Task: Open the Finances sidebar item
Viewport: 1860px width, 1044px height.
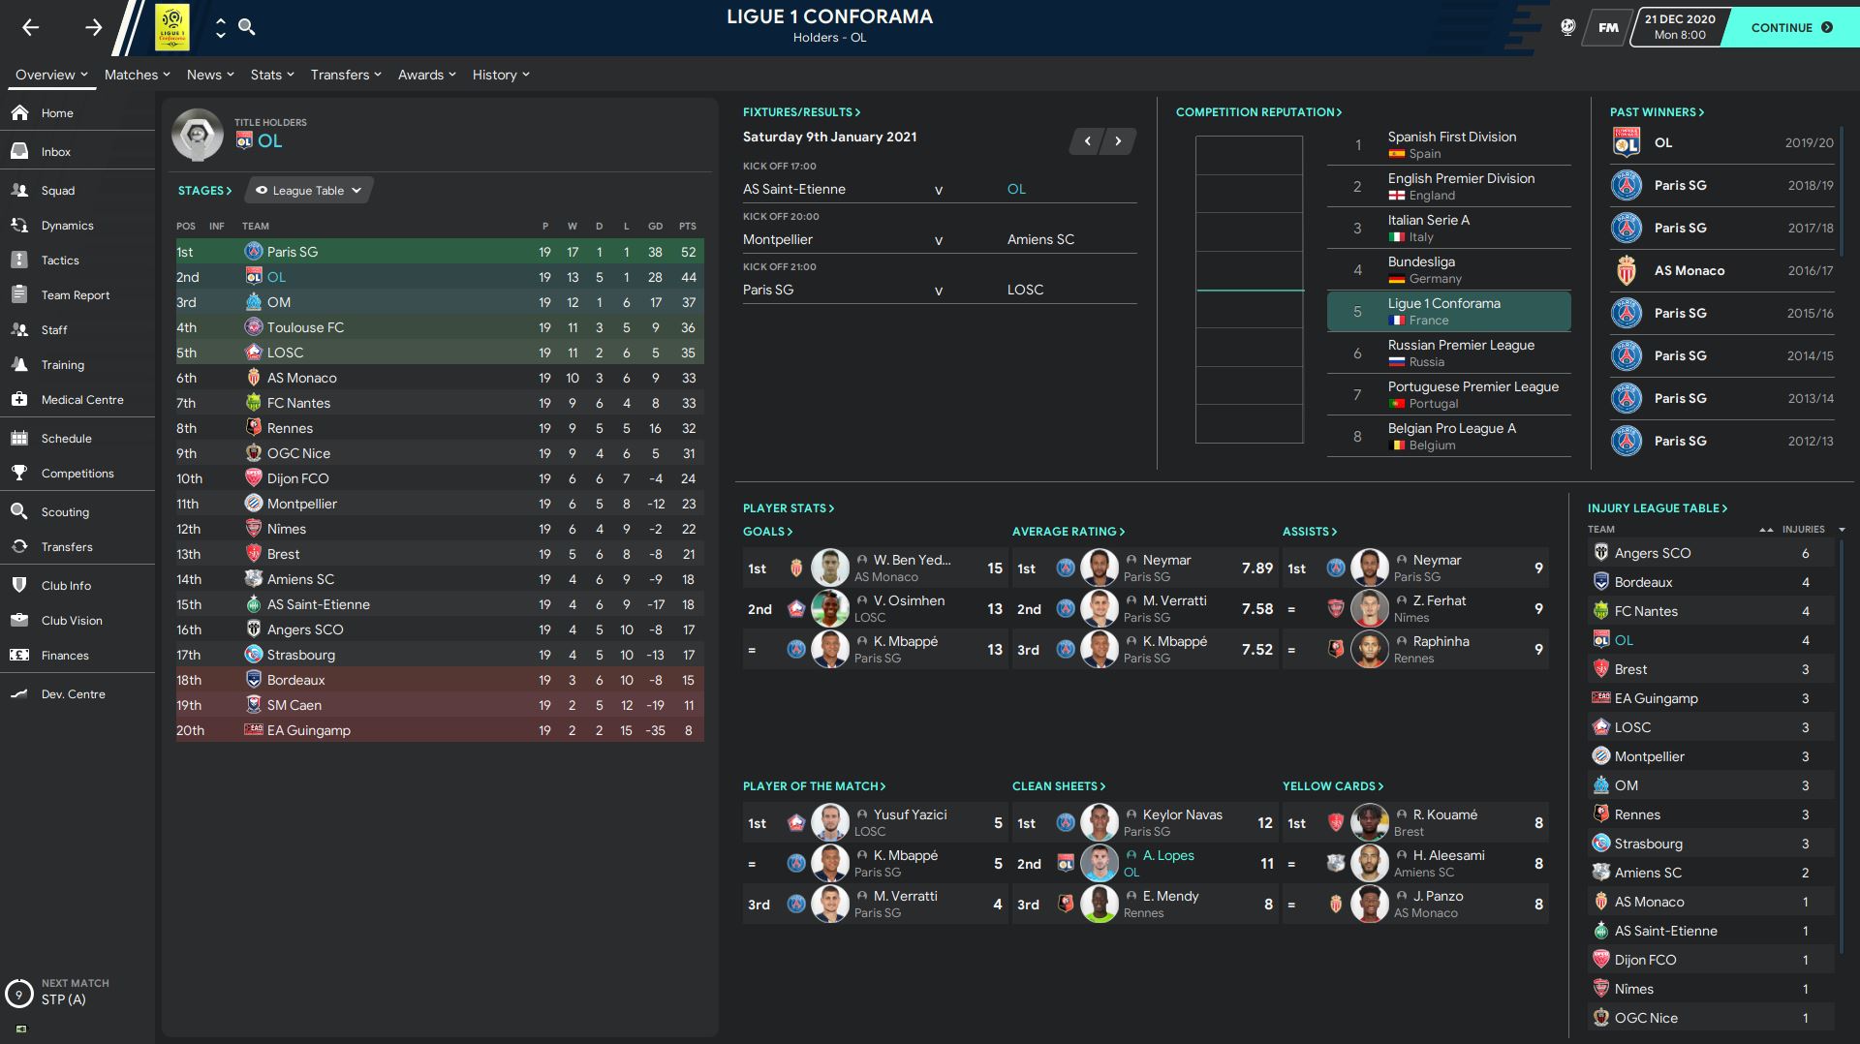Action: coord(64,656)
